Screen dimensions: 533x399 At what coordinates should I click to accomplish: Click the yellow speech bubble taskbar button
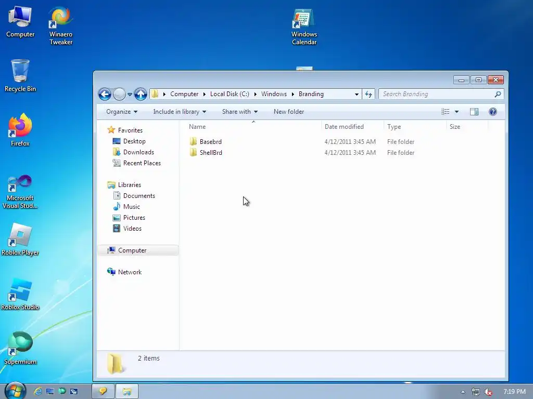tap(103, 391)
